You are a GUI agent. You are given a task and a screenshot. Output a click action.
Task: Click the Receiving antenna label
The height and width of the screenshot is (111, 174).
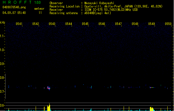pyautogui.click(x=64, y=13)
